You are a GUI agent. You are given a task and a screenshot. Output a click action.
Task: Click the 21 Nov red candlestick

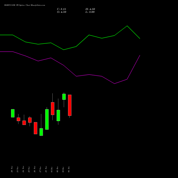click(x=19, y=119)
